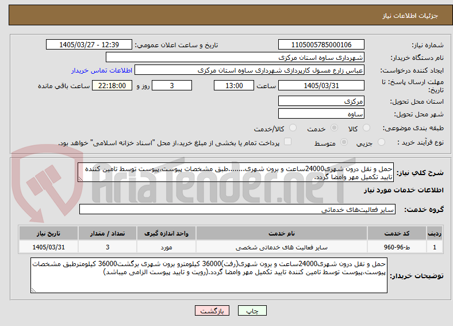Click the گروه خدمت label
The image size is (453, 326).
point(424,209)
